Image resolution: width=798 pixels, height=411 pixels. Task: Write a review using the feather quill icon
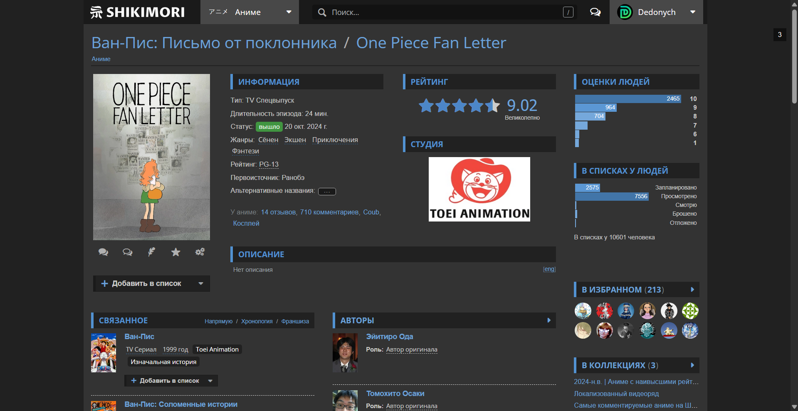click(x=151, y=252)
